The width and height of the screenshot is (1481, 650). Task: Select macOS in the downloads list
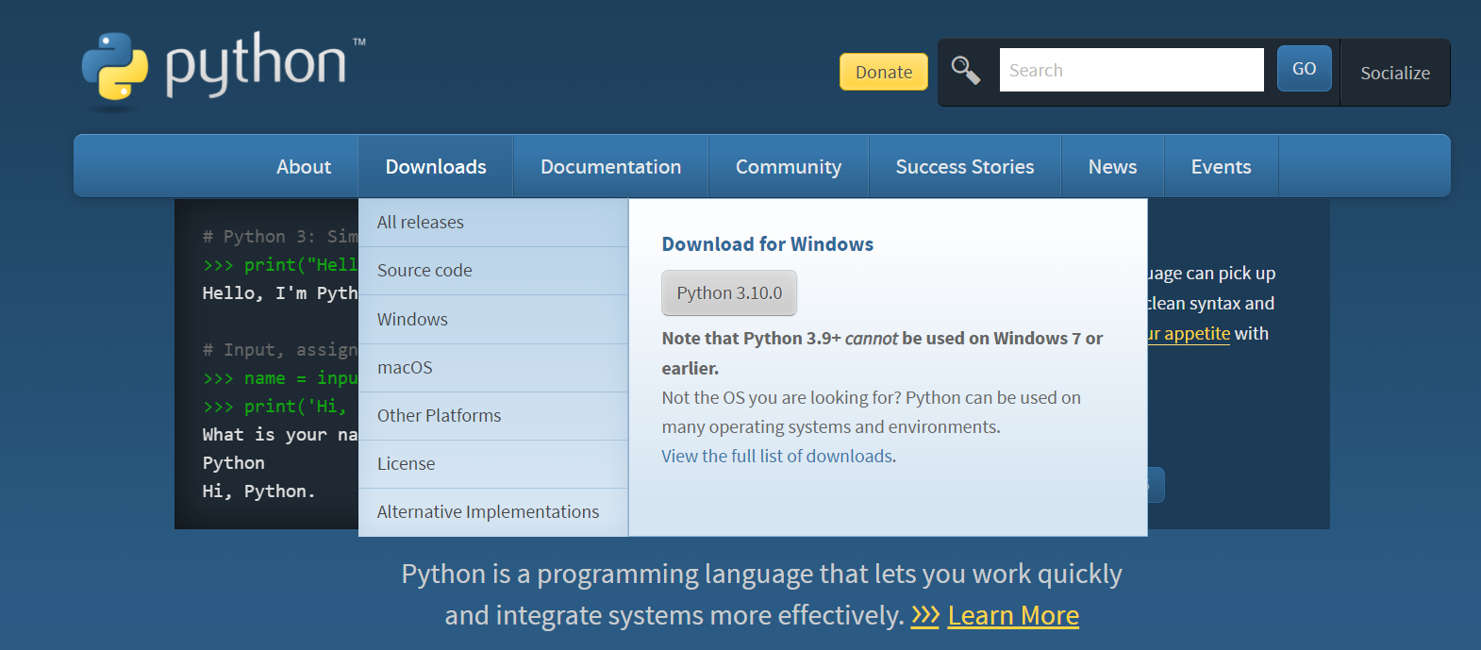(405, 368)
